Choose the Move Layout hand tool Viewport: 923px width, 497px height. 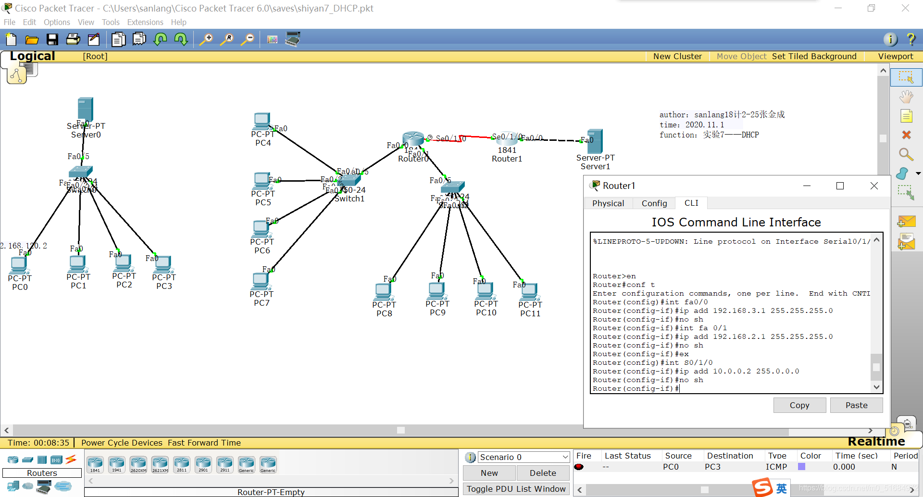coord(906,97)
